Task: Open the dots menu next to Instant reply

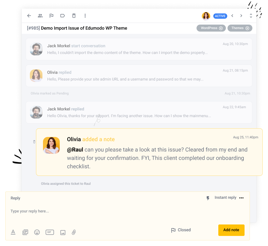Action: pyautogui.click(x=241, y=198)
